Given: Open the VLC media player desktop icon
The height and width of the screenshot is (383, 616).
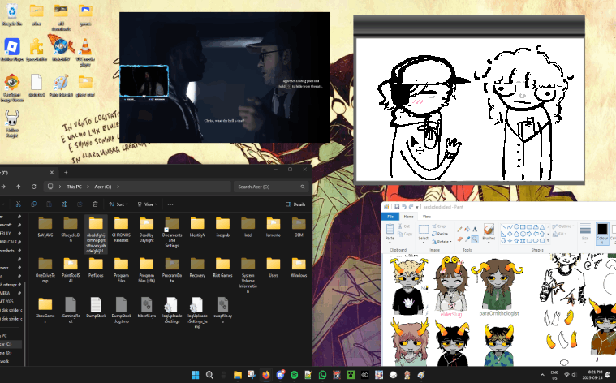Looking at the screenshot, I should click(85, 52).
